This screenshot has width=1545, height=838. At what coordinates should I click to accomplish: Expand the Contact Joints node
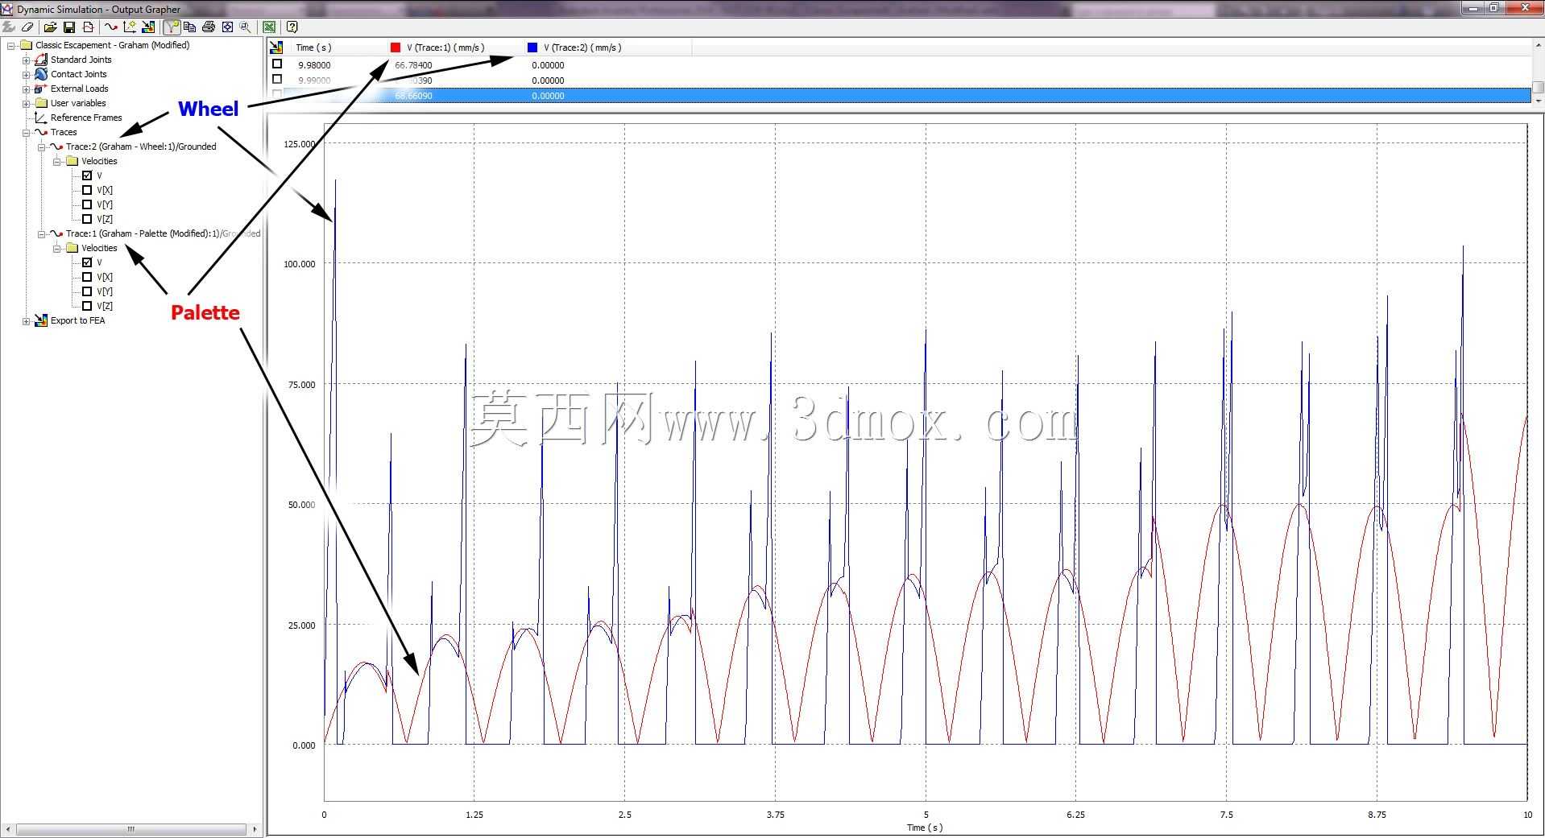(26, 74)
